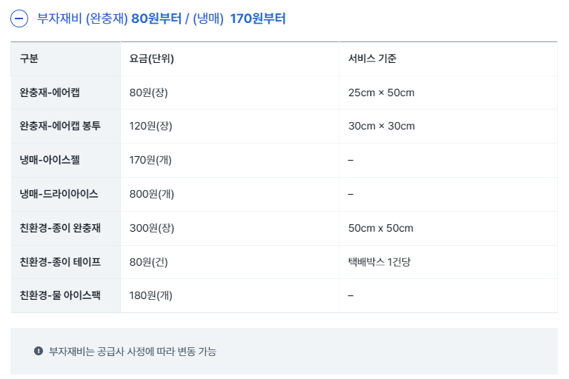This screenshot has height=379, width=569.
Task: Click the 서비스 기준 column header
Action: pos(372,58)
